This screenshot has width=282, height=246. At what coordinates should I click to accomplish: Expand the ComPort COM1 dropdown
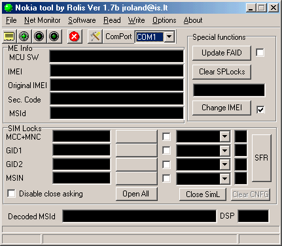169,37
